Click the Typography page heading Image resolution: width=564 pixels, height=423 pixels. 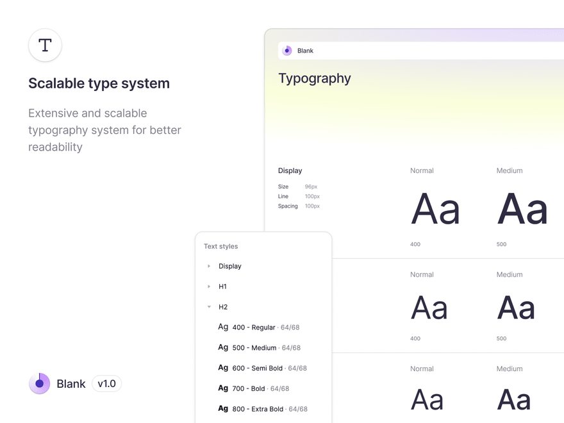point(315,79)
